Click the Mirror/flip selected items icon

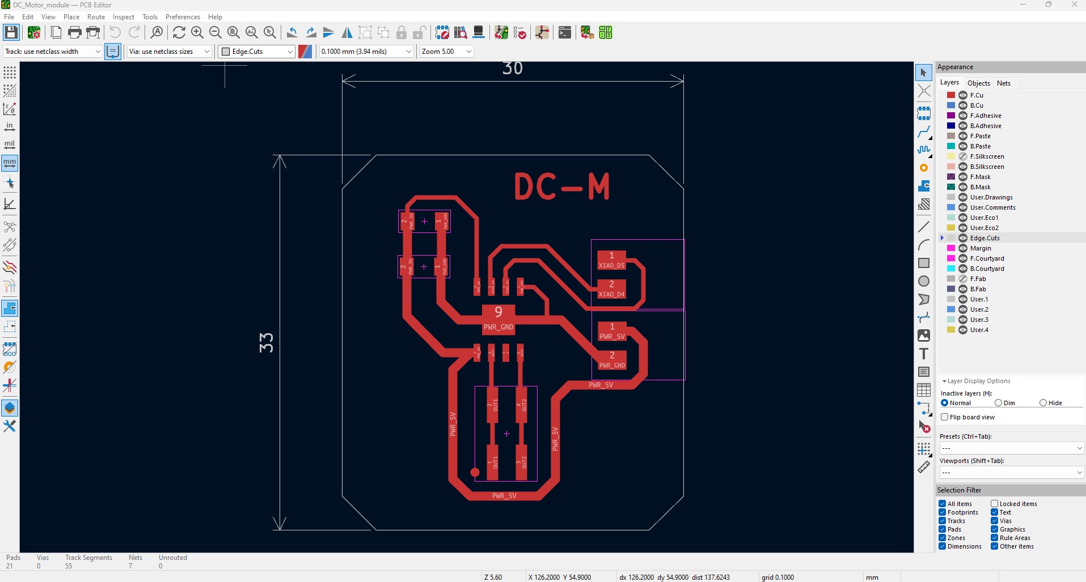click(347, 32)
